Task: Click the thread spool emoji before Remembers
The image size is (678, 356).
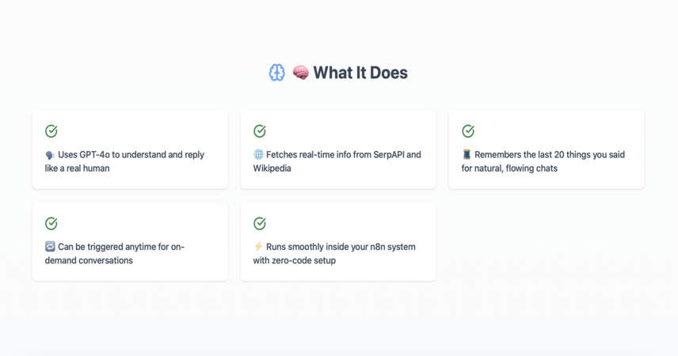Action: point(467,155)
